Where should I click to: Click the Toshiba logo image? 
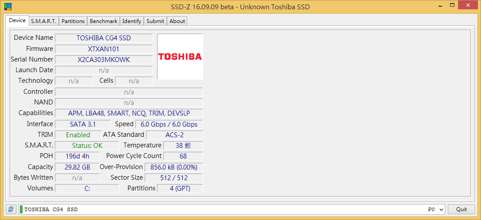180,57
